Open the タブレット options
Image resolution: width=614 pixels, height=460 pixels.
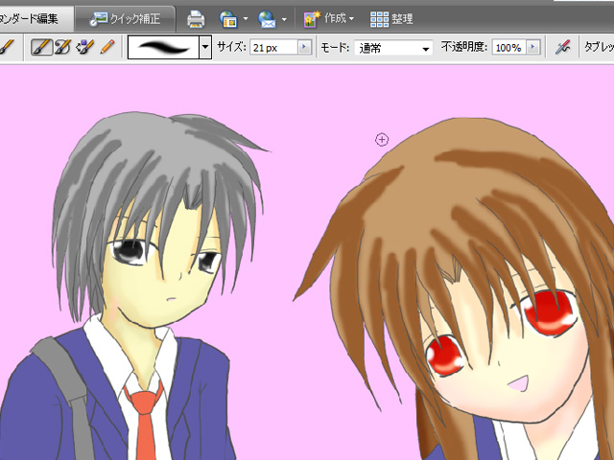[x=599, y=47]
